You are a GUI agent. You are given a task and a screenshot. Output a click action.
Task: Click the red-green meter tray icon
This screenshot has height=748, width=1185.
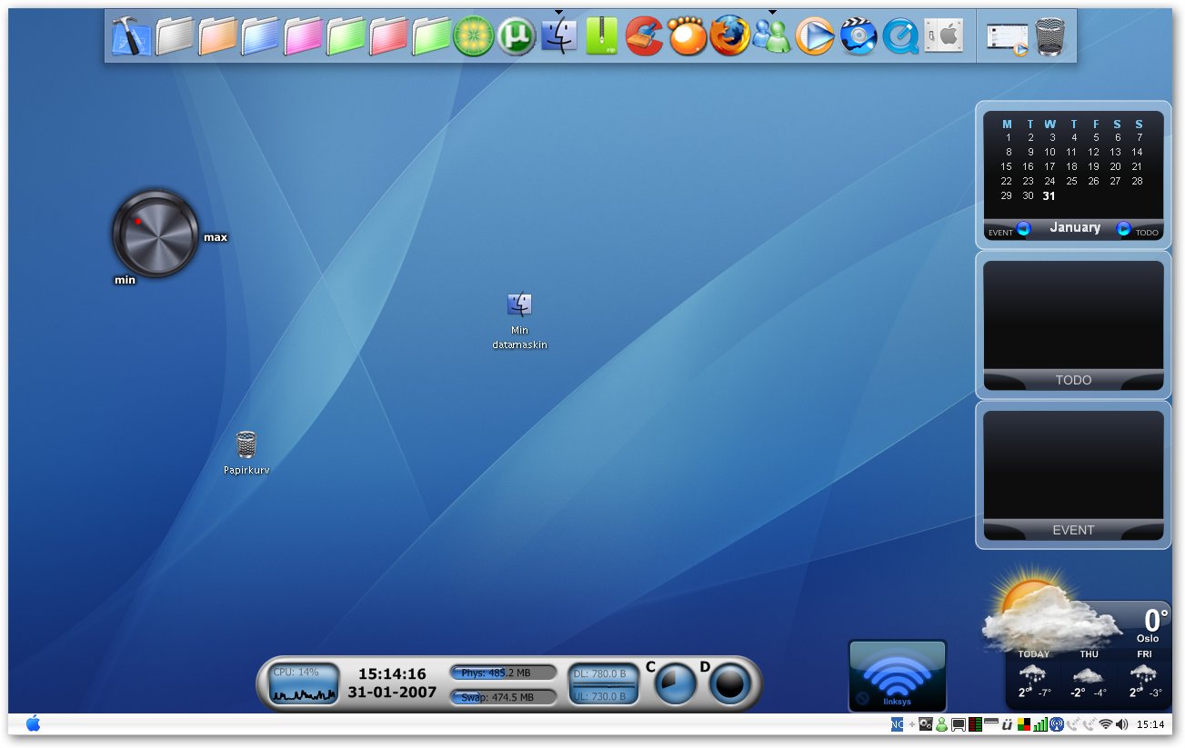pyautogui.click(x=975, y=724)
